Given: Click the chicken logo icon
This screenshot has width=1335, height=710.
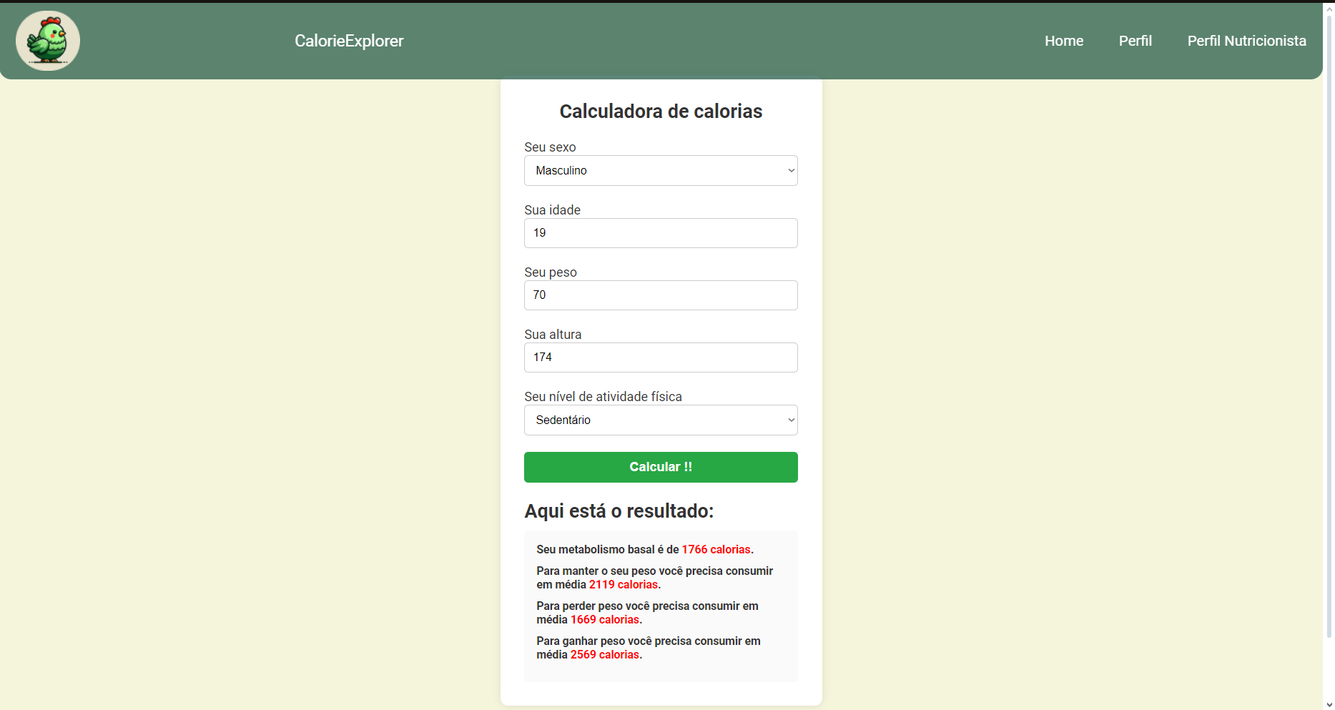Looking at the screenshot, I should click(x=48, y=41).
